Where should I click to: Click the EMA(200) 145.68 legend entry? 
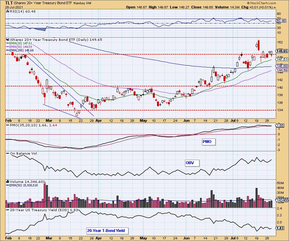pos(20,50)
